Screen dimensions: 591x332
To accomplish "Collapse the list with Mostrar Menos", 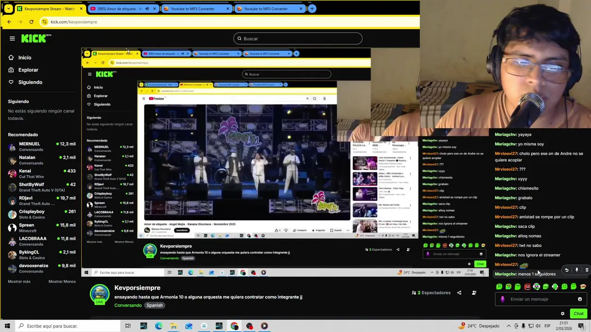I will (62, 281).
